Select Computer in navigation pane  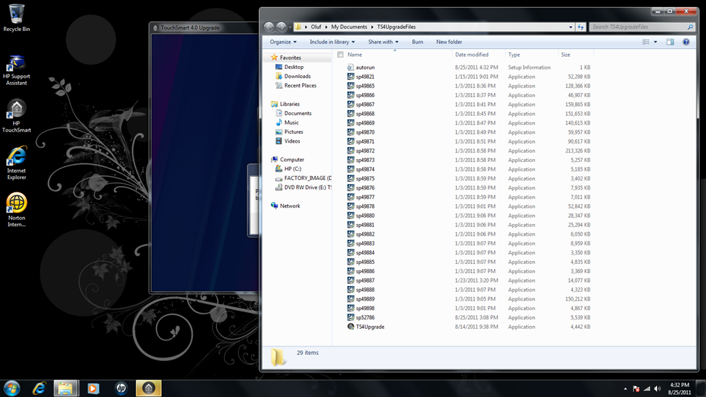[292, 159]
